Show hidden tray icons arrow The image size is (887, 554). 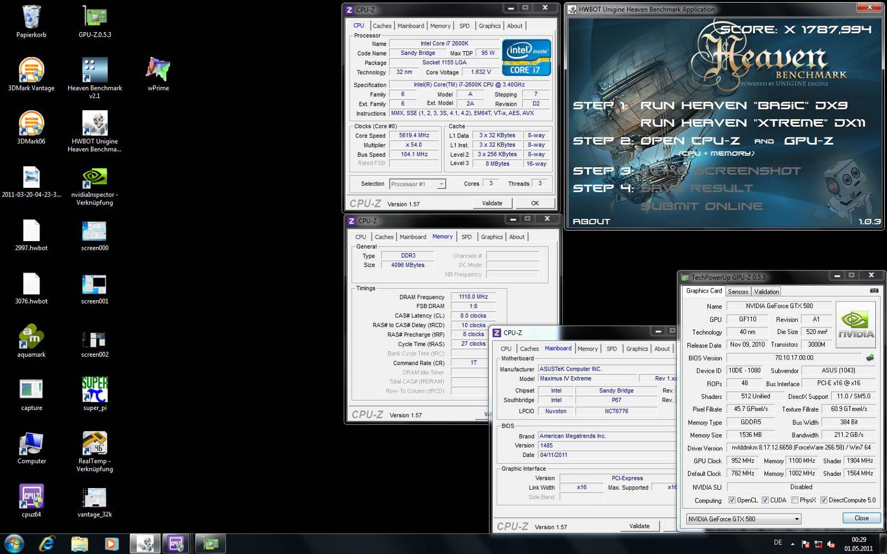(x=792, y=544)
